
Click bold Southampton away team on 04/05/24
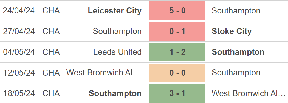click(238, 52)
